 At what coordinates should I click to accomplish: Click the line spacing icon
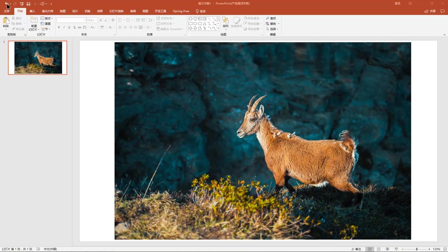pyautogui.click(x=151, y=20)
